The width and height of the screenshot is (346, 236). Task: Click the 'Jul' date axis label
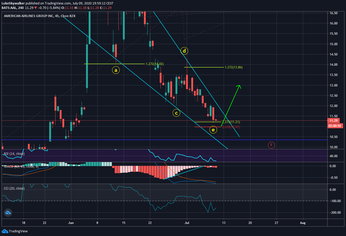point(187,222)
